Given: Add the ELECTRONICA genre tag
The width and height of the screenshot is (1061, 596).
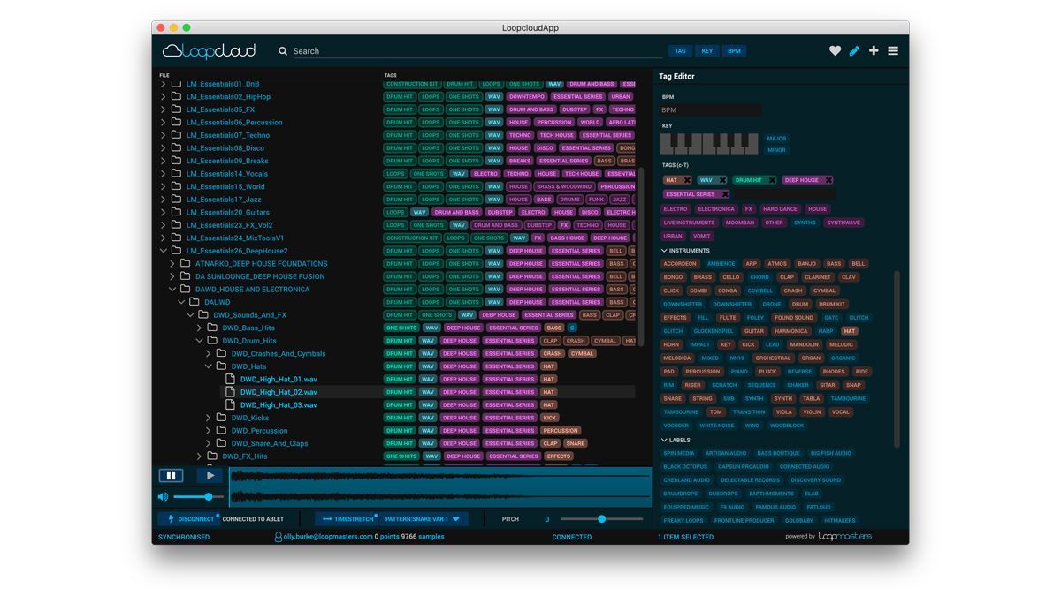Looking at the screenshot, I should 716,209.
